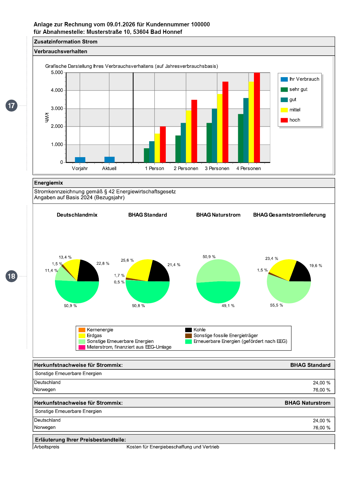Click the BHAG Gesamtstromlieferung pie chart

click(x=289, y=281)
